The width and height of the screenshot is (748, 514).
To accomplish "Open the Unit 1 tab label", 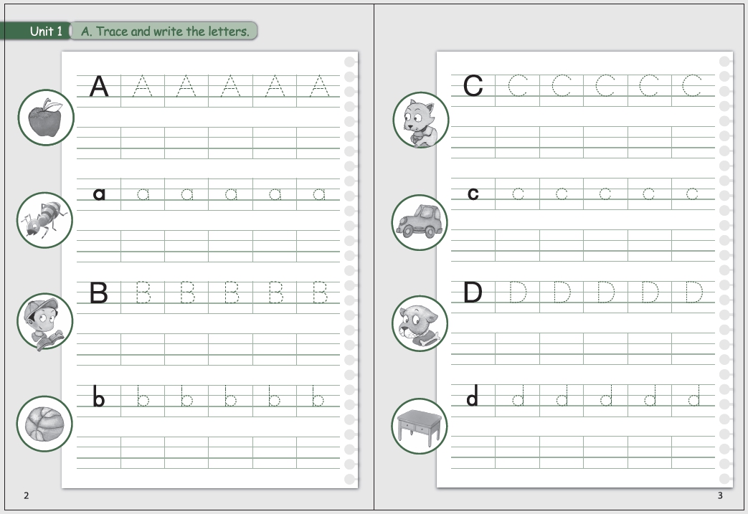I will 46,32.
